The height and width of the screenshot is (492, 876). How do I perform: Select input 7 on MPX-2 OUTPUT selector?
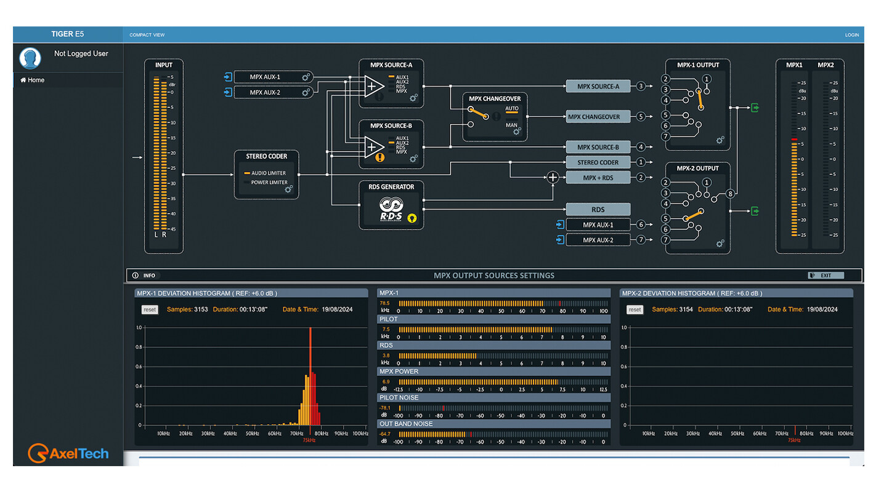click(x=665, y=240)
